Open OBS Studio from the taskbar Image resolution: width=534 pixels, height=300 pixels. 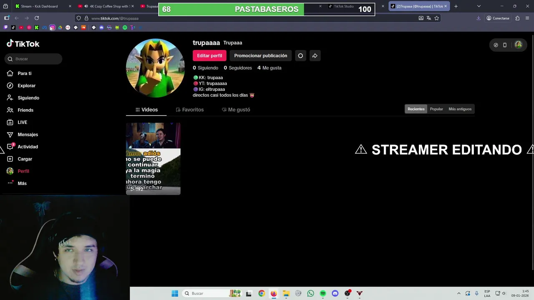pyautogui.click(x=348, y=293)
